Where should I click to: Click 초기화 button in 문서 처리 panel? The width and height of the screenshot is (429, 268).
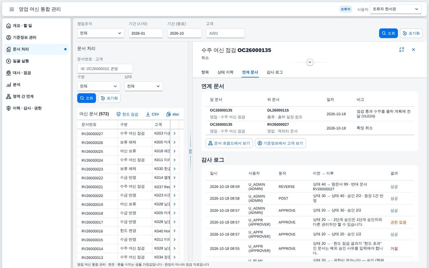point(109,98)
